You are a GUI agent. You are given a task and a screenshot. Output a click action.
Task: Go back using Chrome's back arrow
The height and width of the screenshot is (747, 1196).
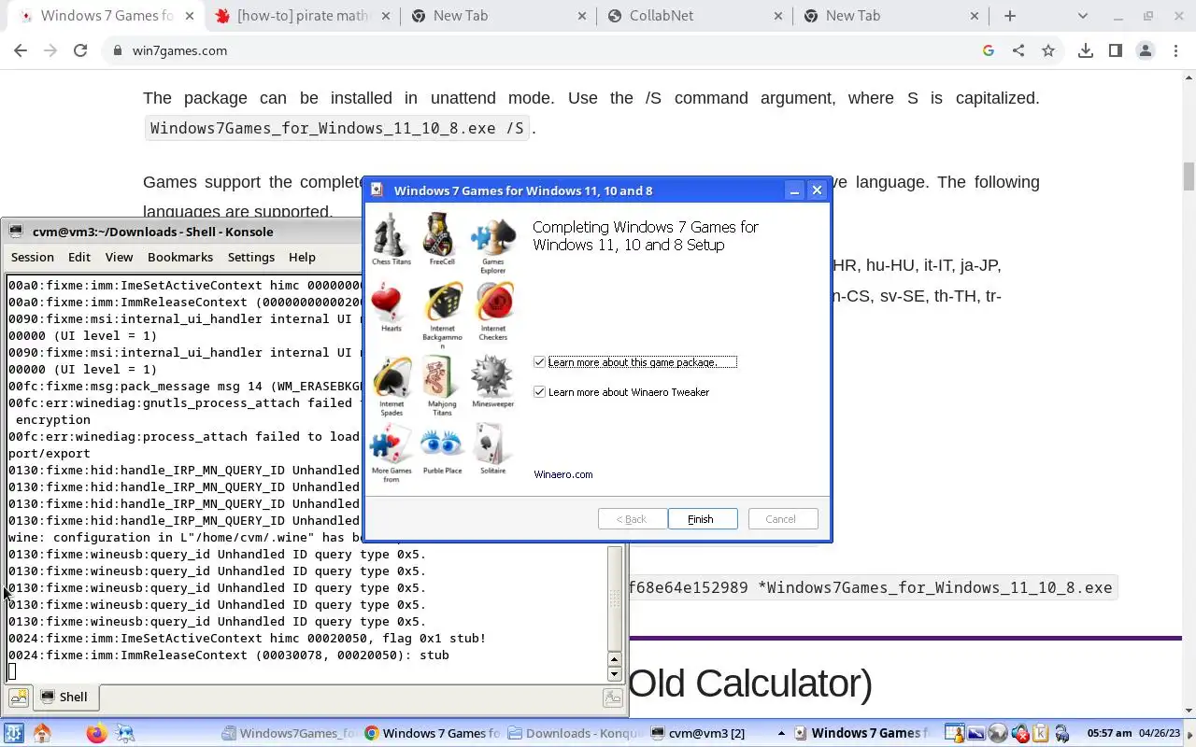point(21,50)
